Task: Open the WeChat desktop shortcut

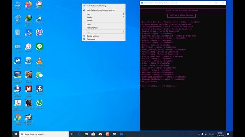Action: 39,76
